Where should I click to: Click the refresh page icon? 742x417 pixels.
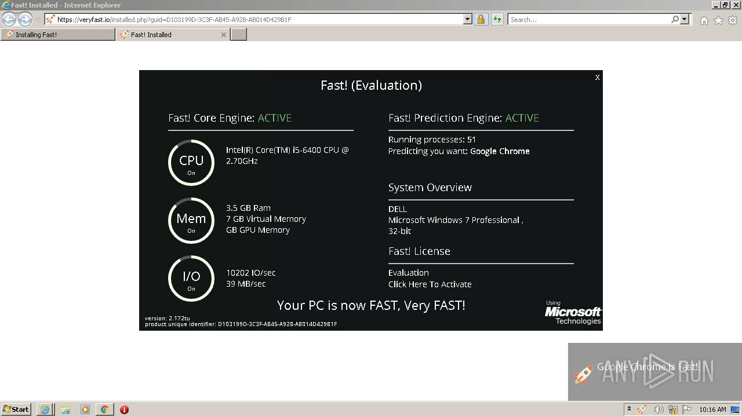(497, 19)
